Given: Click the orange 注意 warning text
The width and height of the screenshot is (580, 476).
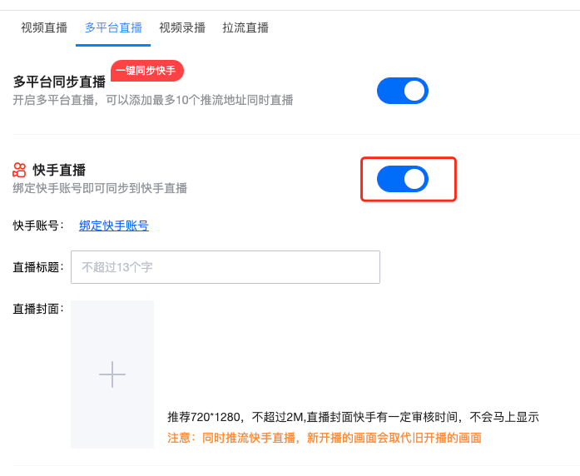Looking at the screenshot, I should [x=325, y=438].
